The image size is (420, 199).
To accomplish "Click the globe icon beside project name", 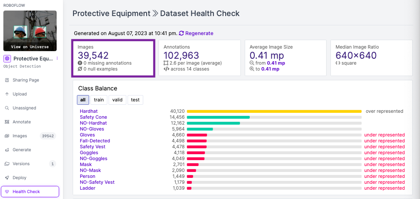I will 7,58.
